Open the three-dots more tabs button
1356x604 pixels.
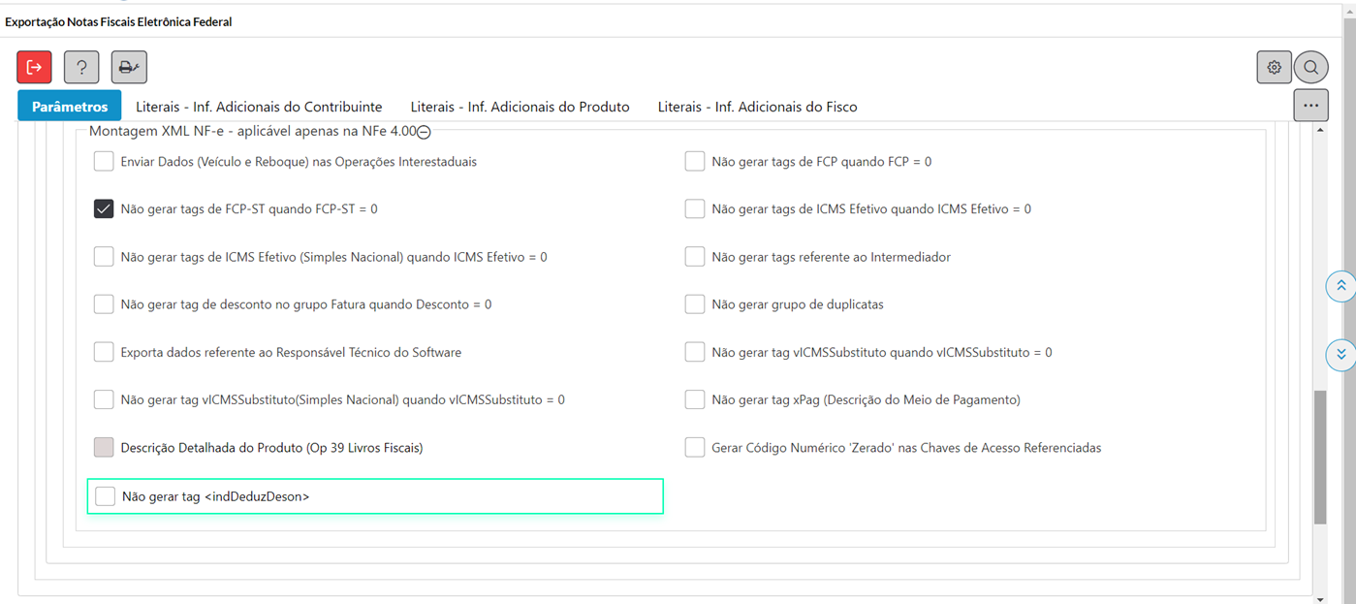[x=1310, y=105]
